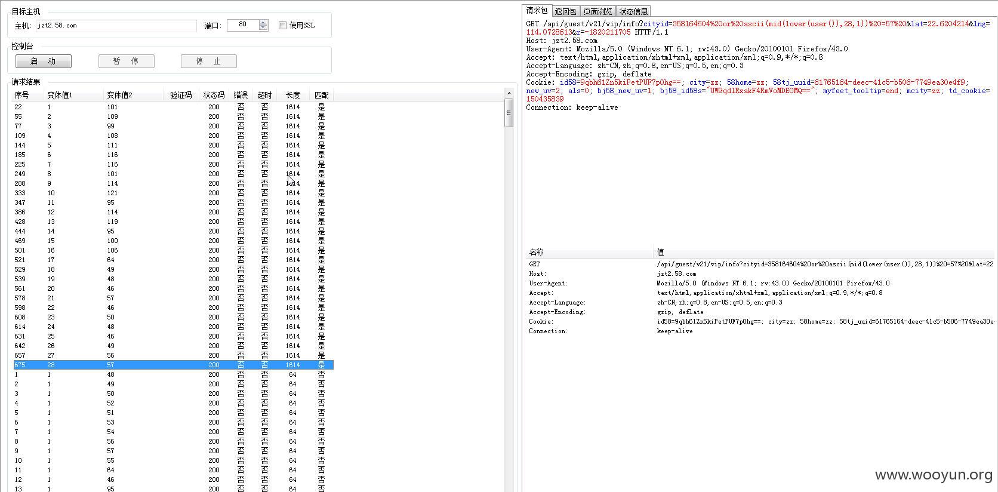The height and width of the screenshot is (492, 998).
Task: Sort by the 变体值2 column header
Action: [134, 95]
